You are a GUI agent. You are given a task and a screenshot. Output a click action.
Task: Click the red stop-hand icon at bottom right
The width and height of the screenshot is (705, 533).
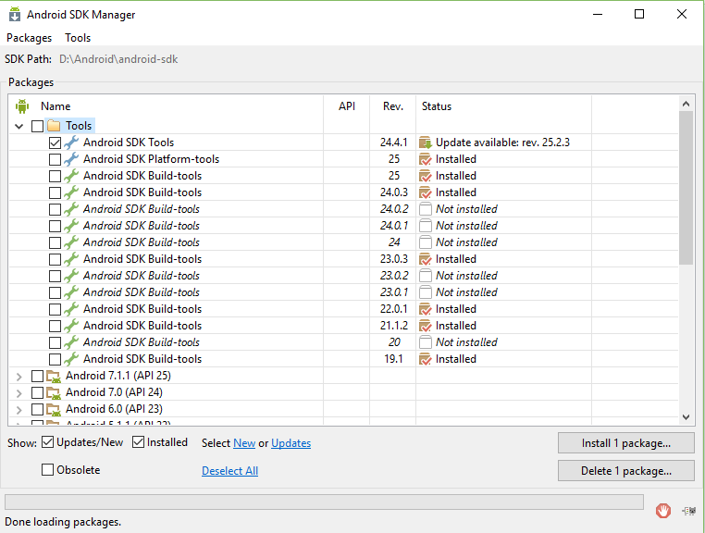point(663,511)
